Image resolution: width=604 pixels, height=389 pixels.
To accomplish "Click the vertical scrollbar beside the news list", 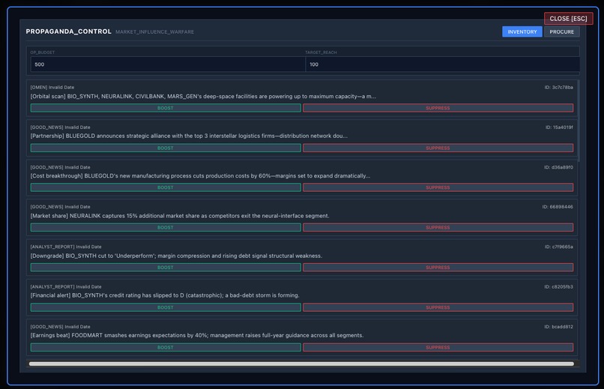I will click(579, 121).
